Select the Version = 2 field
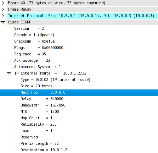The width and height of the screenshot is (158, 153). click(x=29, y=28)
